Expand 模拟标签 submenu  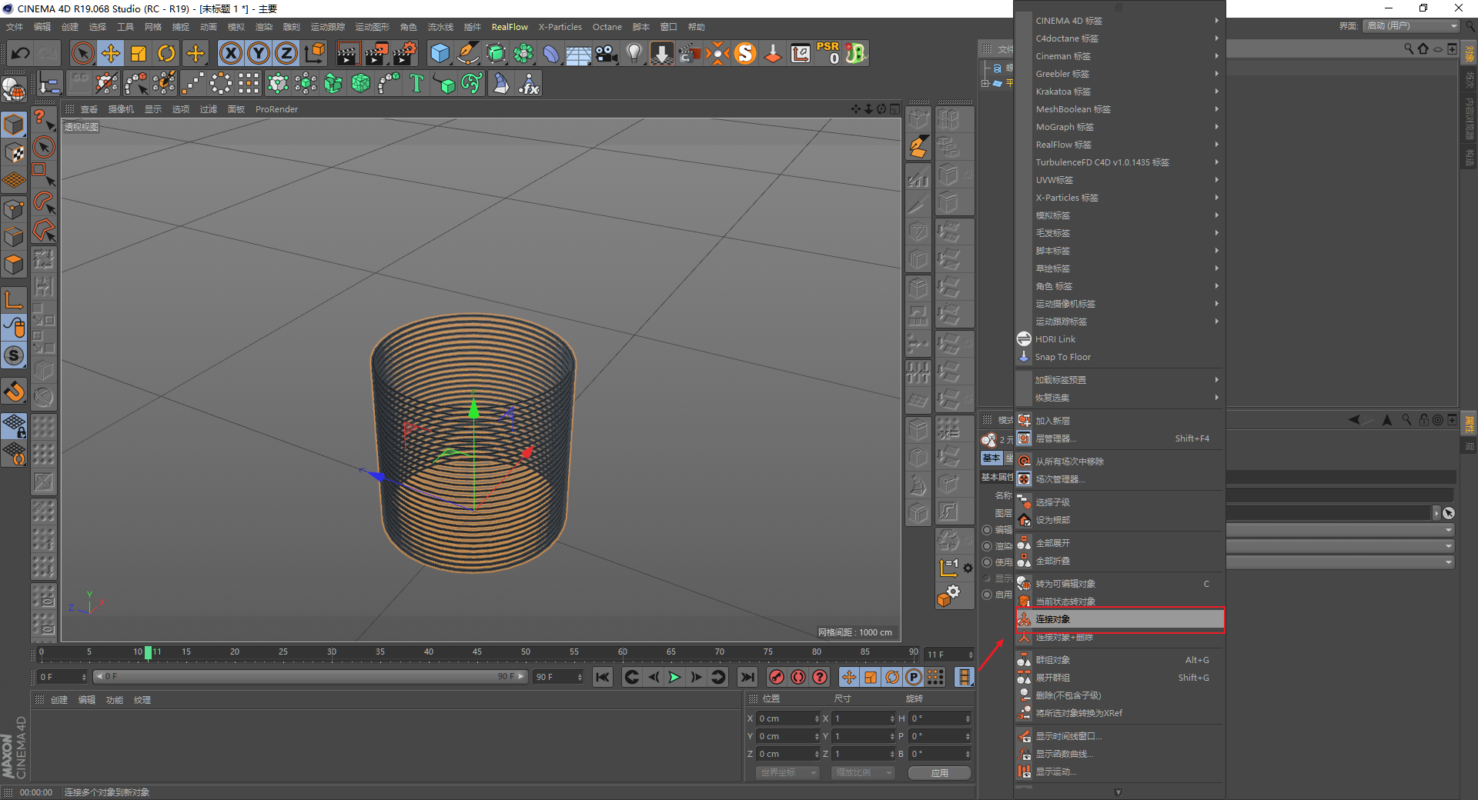1119,215
